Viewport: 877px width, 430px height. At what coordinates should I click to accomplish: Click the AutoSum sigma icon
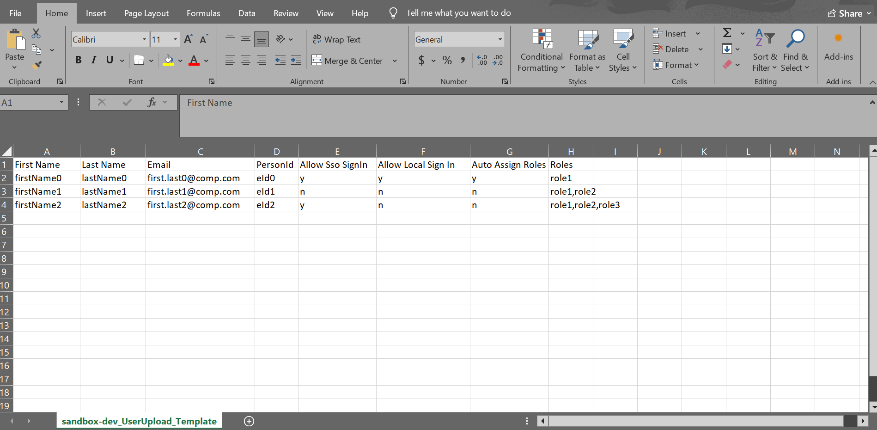click(x=727, y=33)
